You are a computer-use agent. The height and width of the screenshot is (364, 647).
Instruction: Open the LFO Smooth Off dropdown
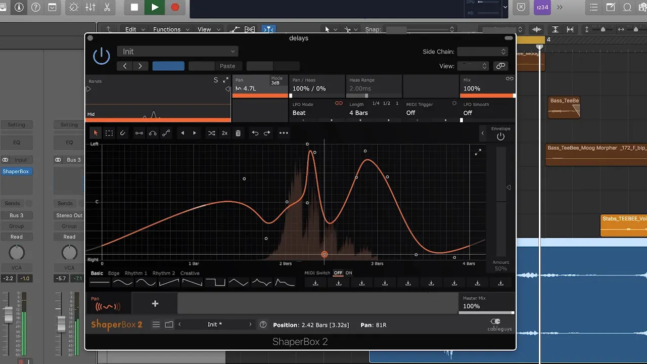(x=487, y=113)
